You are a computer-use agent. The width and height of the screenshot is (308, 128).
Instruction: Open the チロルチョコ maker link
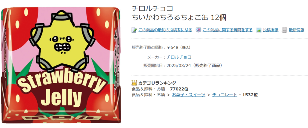(x=179, y=57)
